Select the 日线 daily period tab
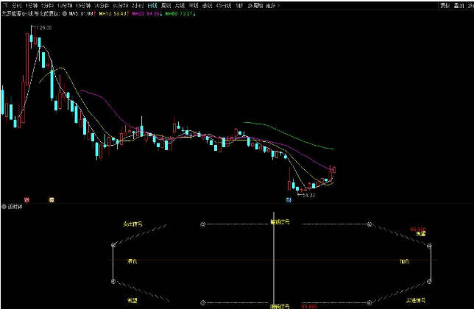474x309 pixels. pos(152,5)
